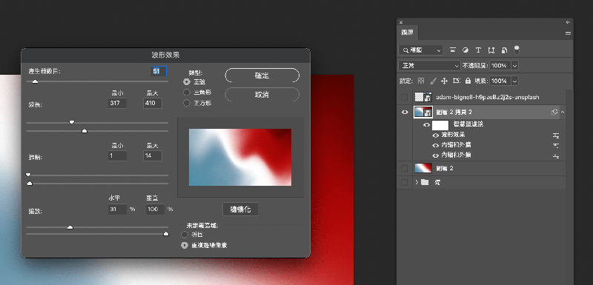Open fill 100% dropdown arrow
The width and height of the screenshot is (593, 285).
tap(514, 81)
